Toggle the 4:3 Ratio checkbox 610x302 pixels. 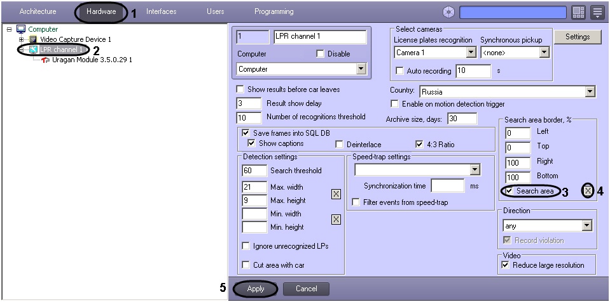[419, 145]
